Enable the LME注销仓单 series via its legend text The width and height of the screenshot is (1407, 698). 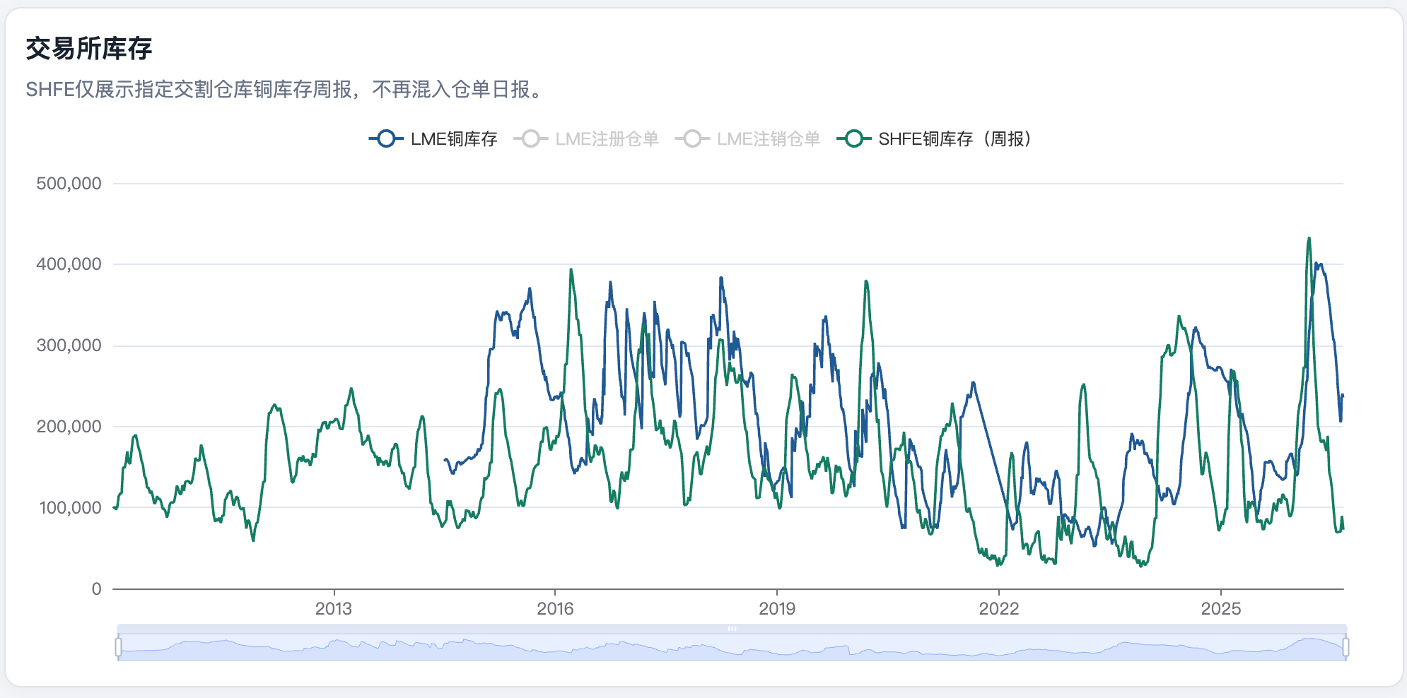coord(769,139)
